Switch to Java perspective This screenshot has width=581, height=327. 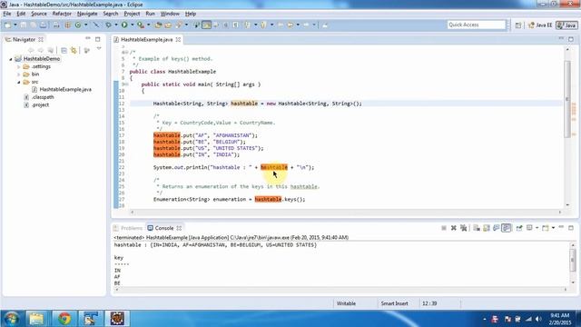[566, 25]
